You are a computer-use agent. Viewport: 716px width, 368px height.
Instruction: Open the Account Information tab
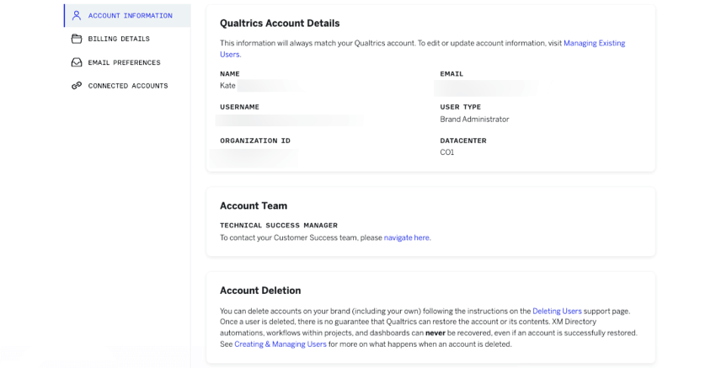pos(127,15)
